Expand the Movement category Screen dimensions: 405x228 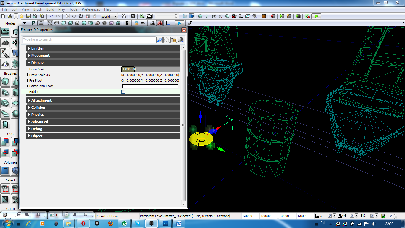[103, 56]
